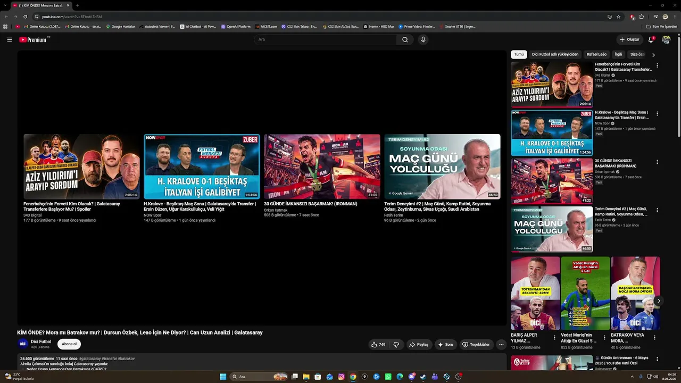Open browser extensions puzzle icon
Screen dimensions: 681x383
click(x=642, y=16)
